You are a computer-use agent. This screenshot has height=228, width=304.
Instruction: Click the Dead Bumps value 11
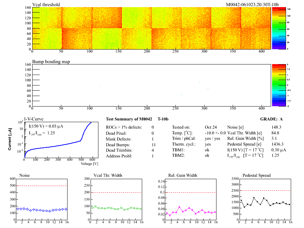tap(154, 145)
